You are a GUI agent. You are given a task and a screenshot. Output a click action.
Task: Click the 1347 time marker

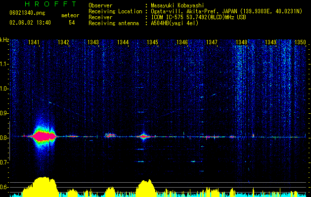click(212, 42)
